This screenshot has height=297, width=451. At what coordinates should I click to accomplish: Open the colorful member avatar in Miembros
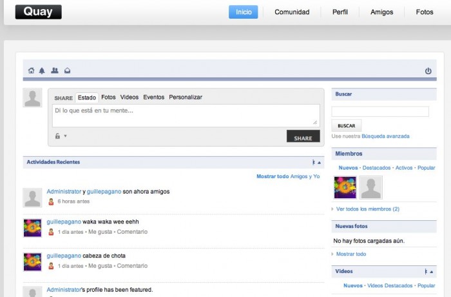(345, 188)
